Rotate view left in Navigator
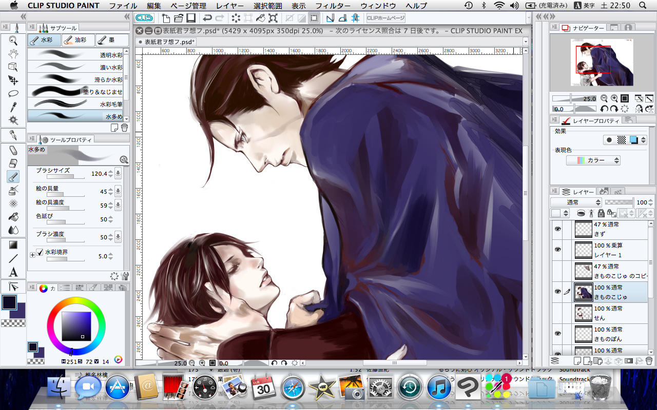The width and height of the screenshot is (657, 410). (605, 109)
